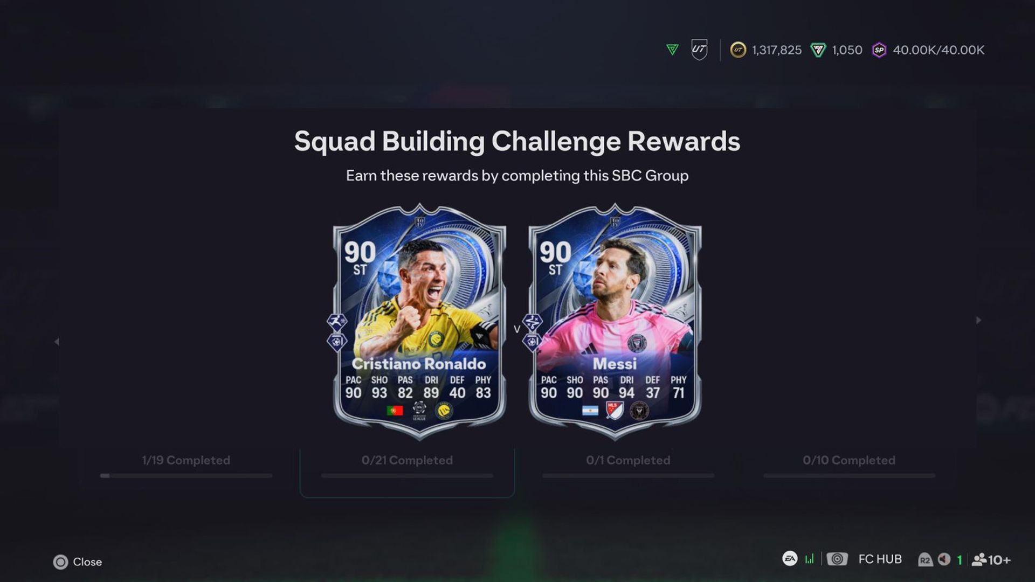The height and width of the screenshot is (582, 1035).
Task: Click the friends online 10+ icon
Action: (x=991, y=560)
